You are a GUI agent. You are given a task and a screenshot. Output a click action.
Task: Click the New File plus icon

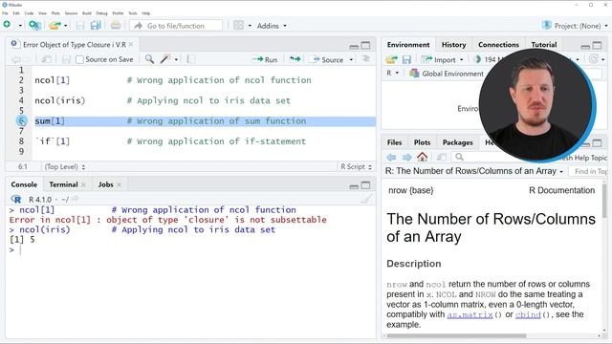pos(7,25)
